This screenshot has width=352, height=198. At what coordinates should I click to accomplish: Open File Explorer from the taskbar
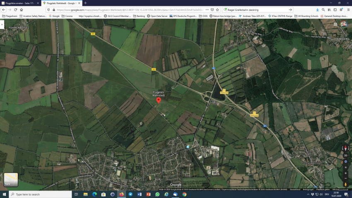pos(85,194)
